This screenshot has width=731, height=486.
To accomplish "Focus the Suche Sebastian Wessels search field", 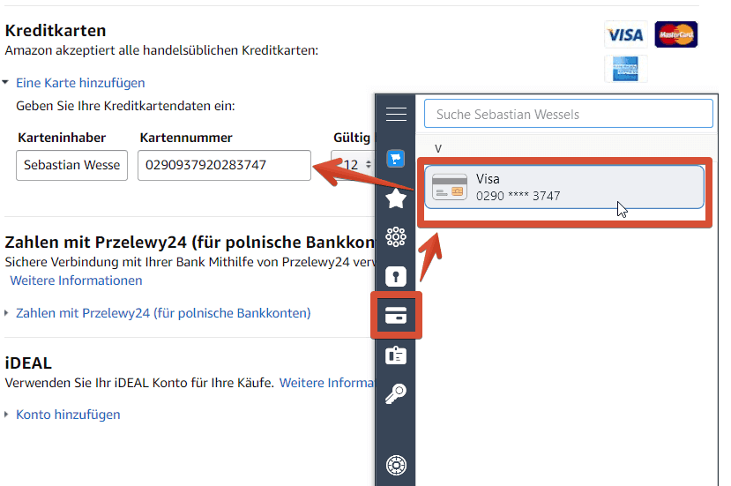I will tap(568, 113).
